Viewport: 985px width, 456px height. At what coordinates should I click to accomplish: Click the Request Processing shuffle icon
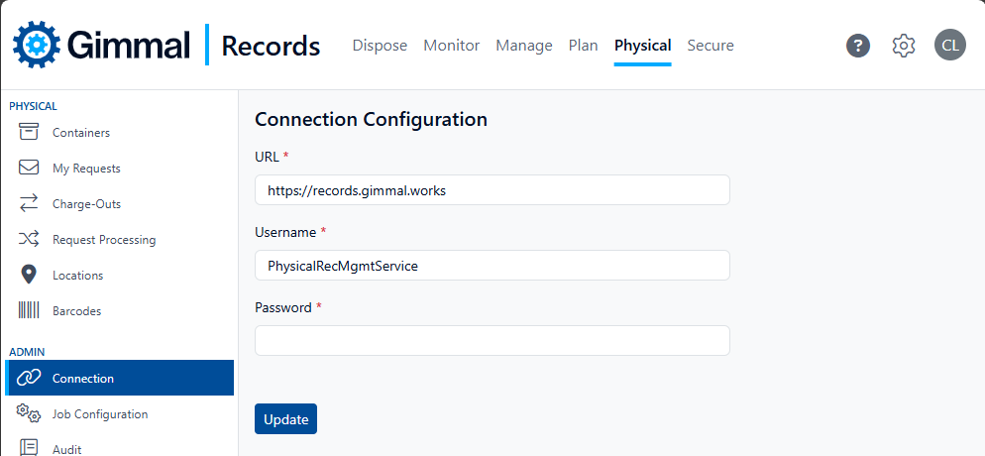click(29, 239)
